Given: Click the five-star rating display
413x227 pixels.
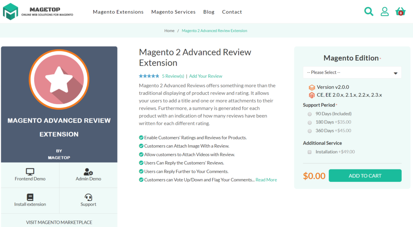Looking at the screenshot, I should (149, 76).
